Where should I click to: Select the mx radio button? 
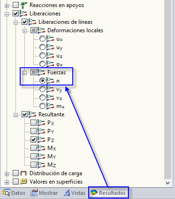tap(42, 106)
